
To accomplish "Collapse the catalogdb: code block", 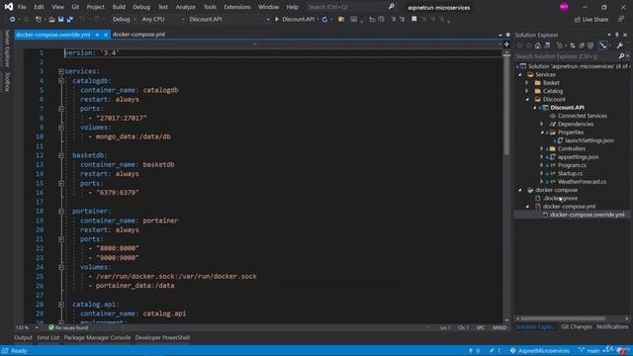I will (x=61, y=81).
